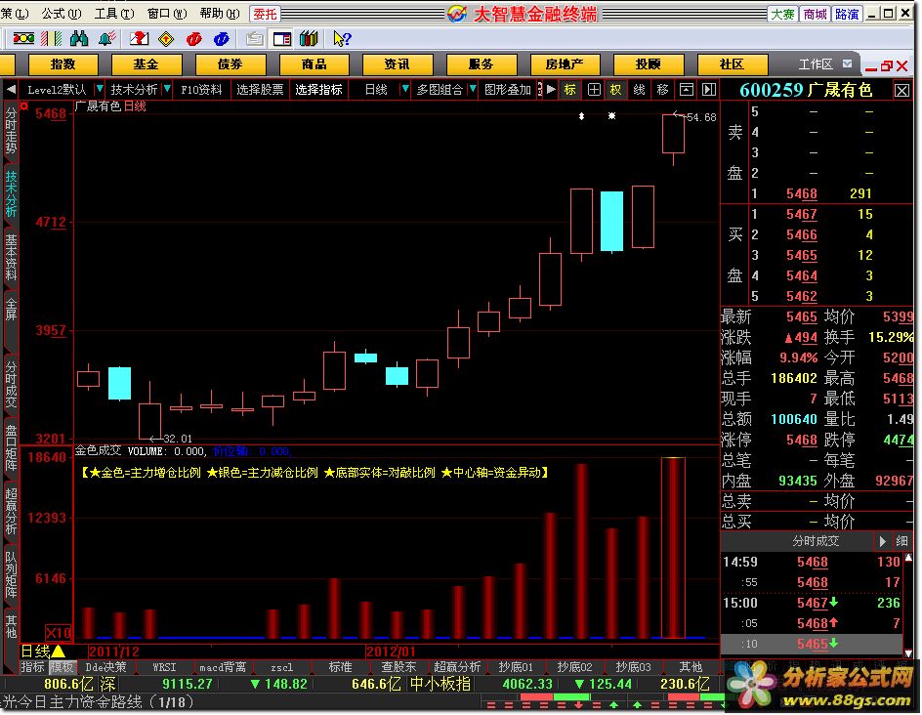Image resolution: width=922 pixels, height=715 pixels.
Task: Click the striped columns toolbar icon
Action: click(51, 39)
